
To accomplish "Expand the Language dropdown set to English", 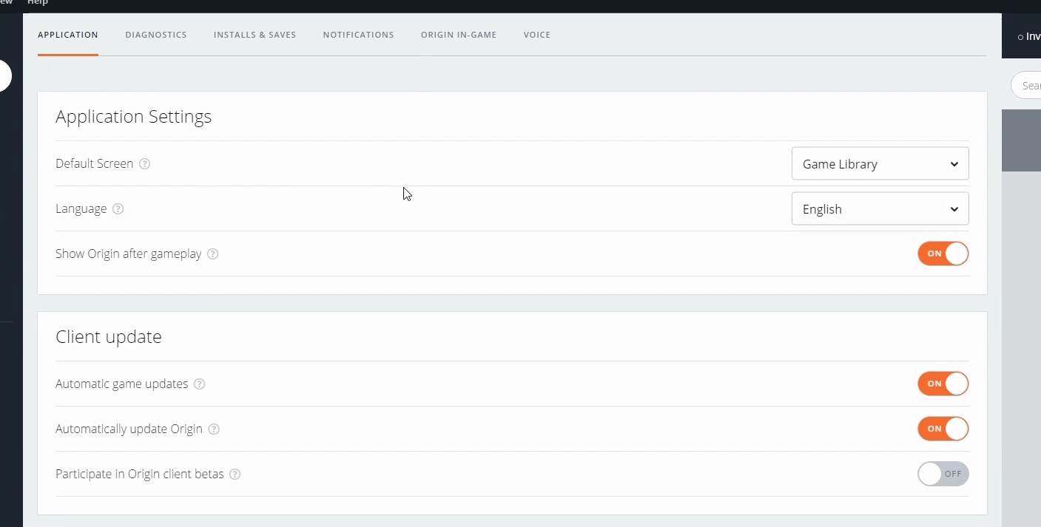I will [880, 209].
